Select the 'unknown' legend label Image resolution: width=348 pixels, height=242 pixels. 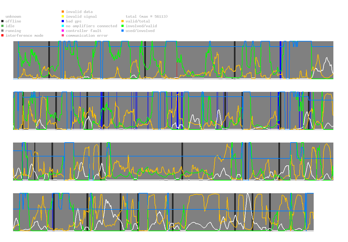pos(13,16)
